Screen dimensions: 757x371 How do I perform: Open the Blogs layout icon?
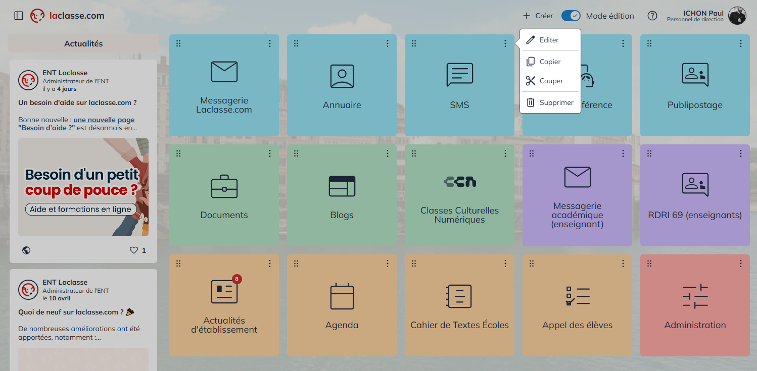click(342, 186)
